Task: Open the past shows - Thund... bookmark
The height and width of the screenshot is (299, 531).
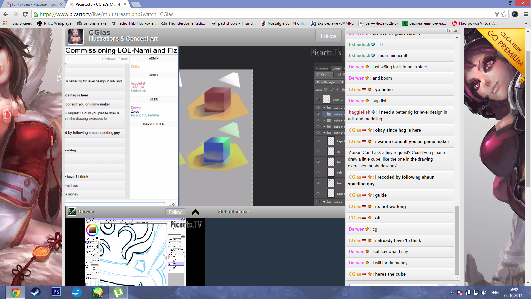Action: 233,23
